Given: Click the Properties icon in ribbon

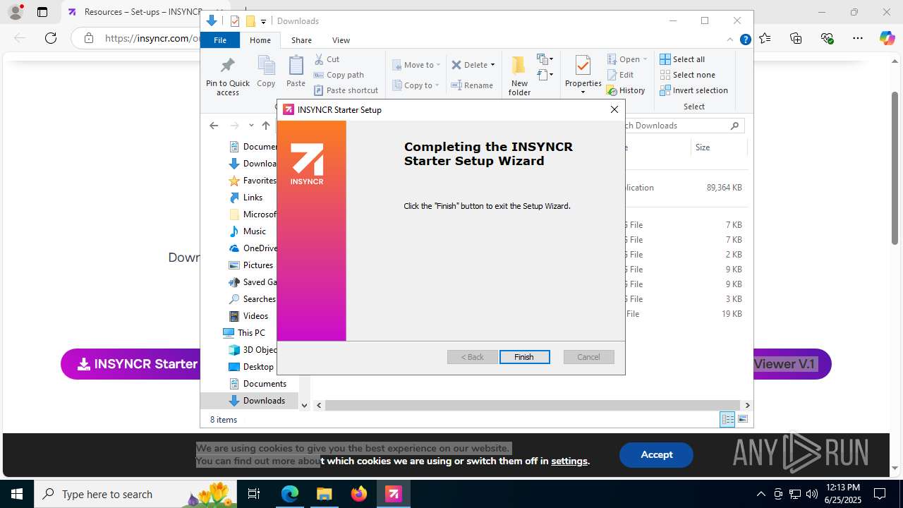Looking at the screenshot, I should tap(583, 66).
